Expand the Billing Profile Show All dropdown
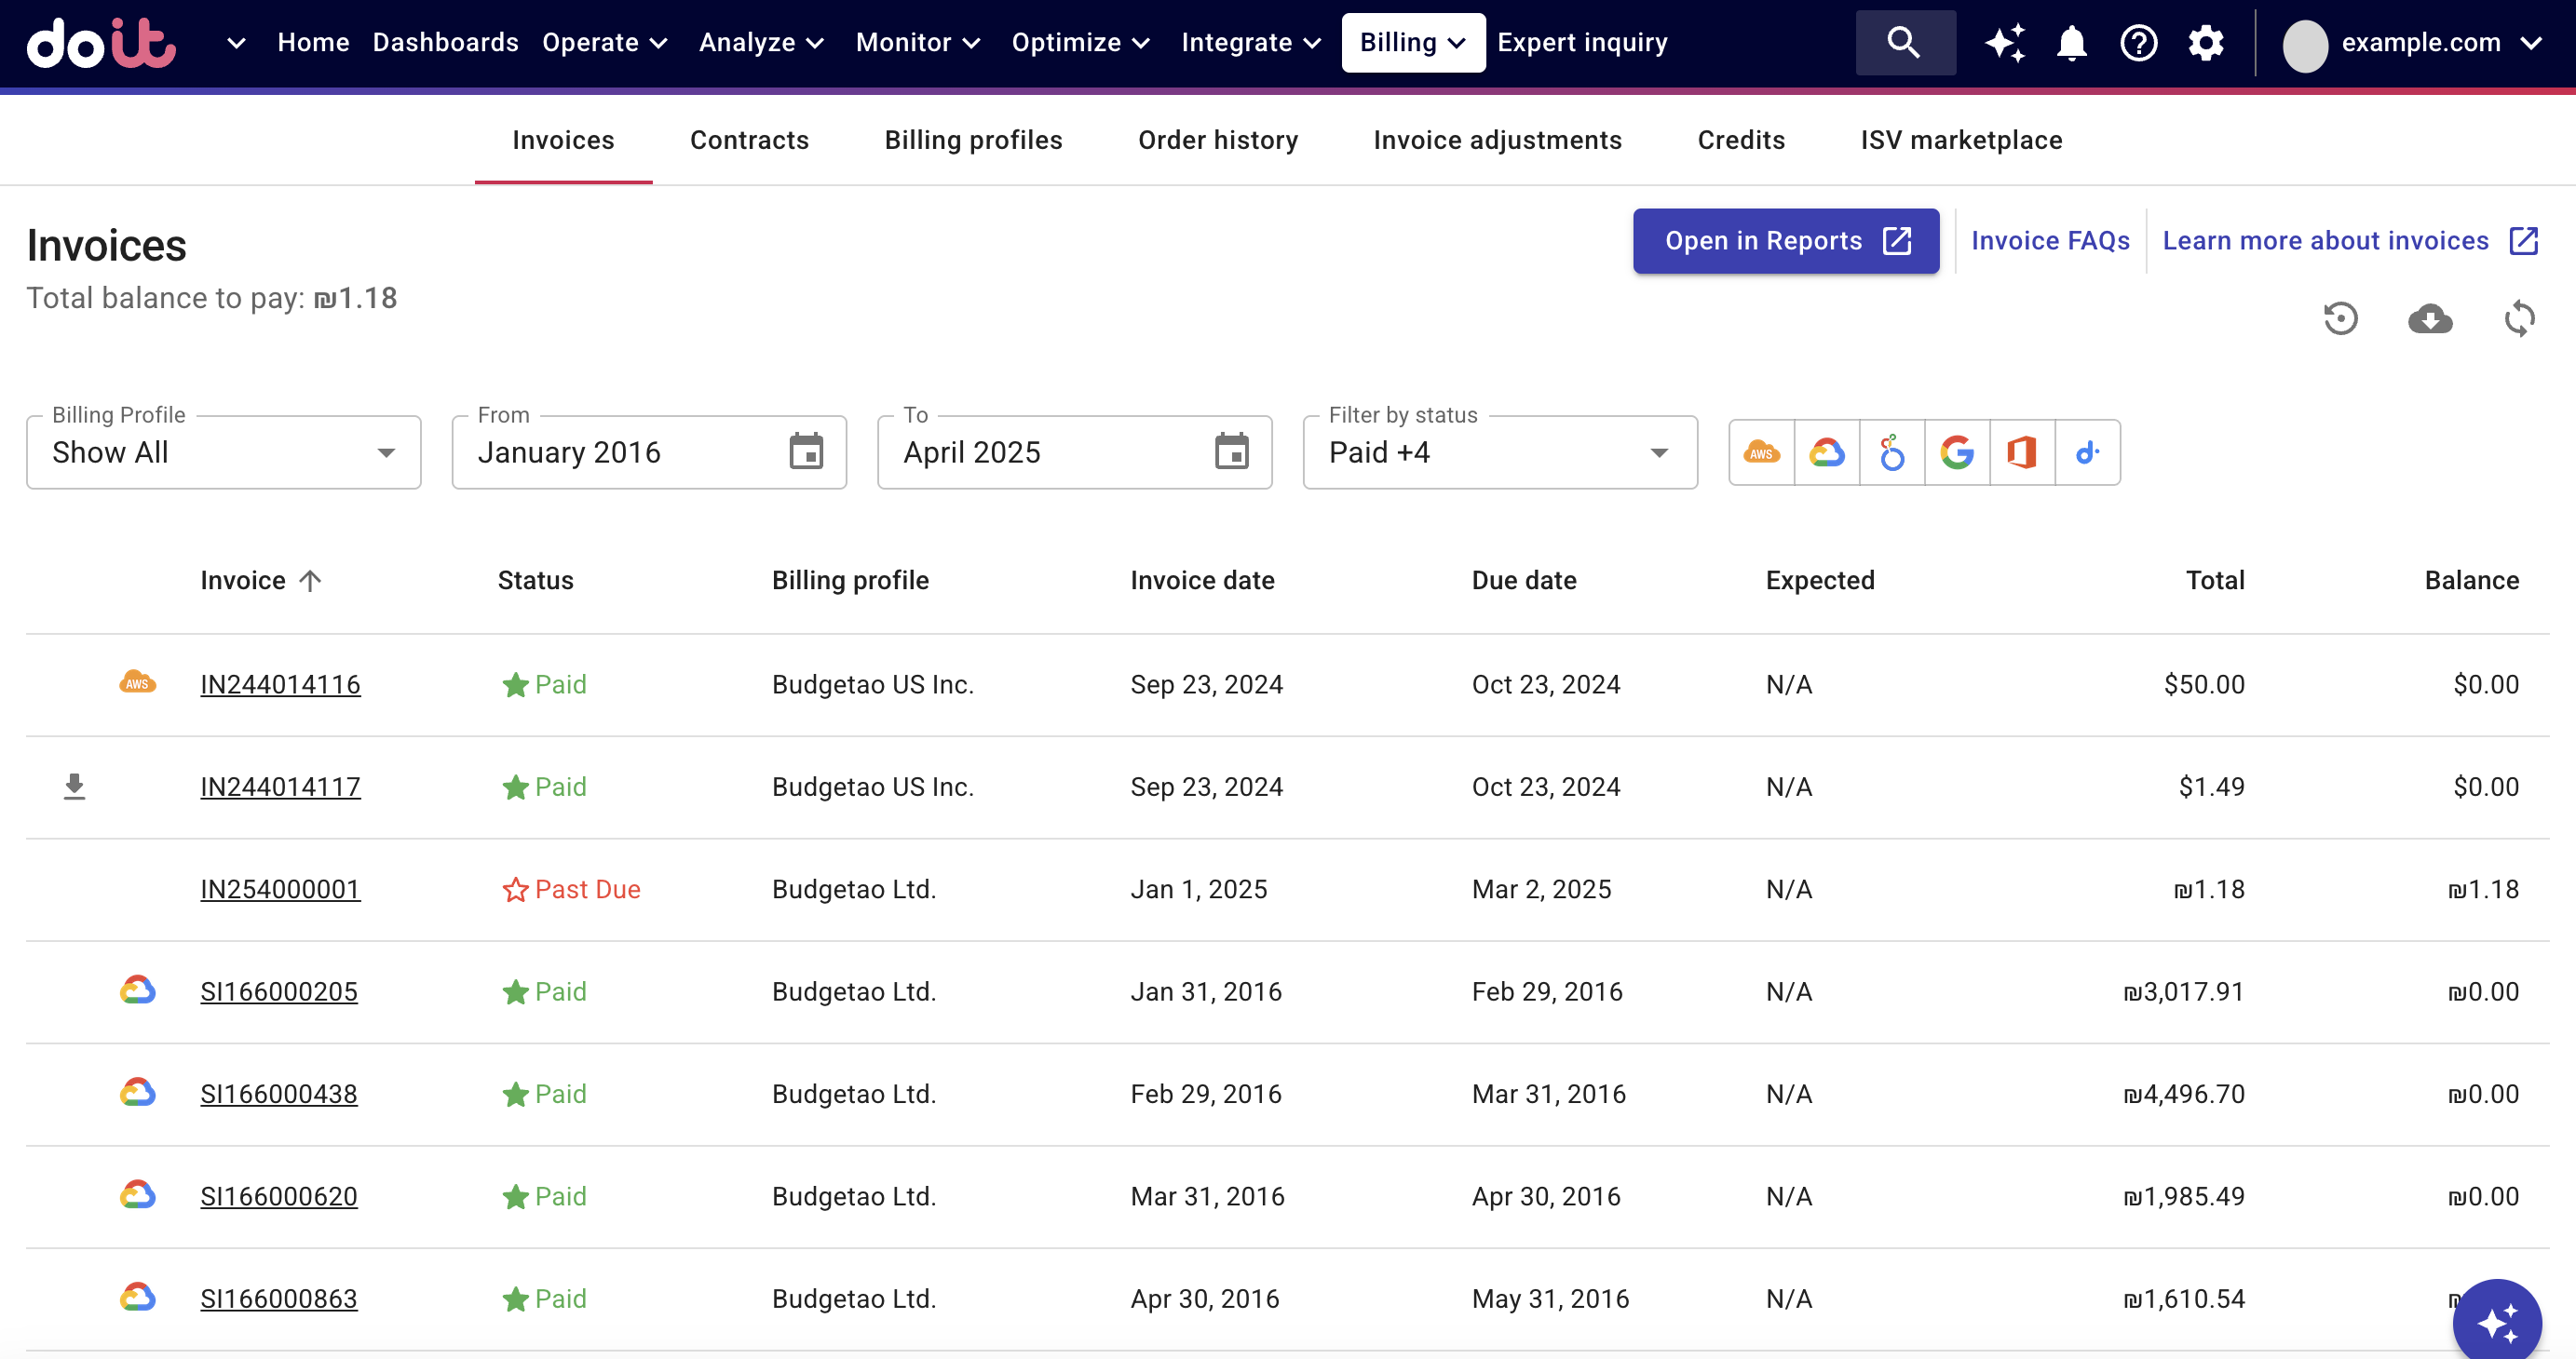This screenshot has width=2576, height=1359. [223, 452]
